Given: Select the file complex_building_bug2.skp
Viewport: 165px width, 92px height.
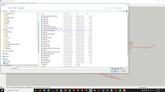Looking at the screenshot, I should pyautogui.click(x=49, y=27).
